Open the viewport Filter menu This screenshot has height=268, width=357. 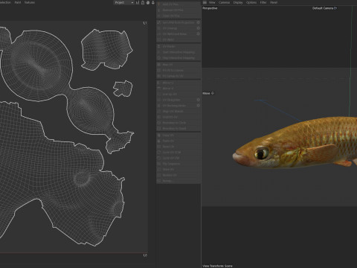[263, 2]
